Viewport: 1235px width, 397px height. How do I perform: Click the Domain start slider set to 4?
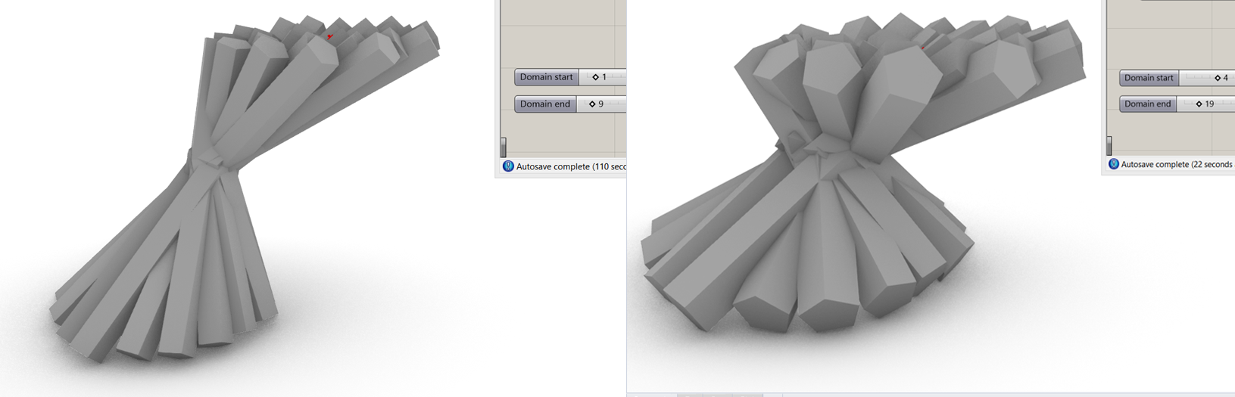(1177, 78)
